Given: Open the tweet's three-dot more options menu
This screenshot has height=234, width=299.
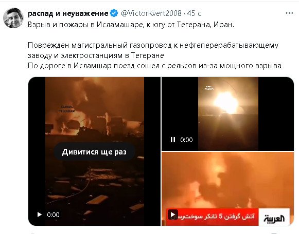Looking at the screenshot, I should click(289, 13).
